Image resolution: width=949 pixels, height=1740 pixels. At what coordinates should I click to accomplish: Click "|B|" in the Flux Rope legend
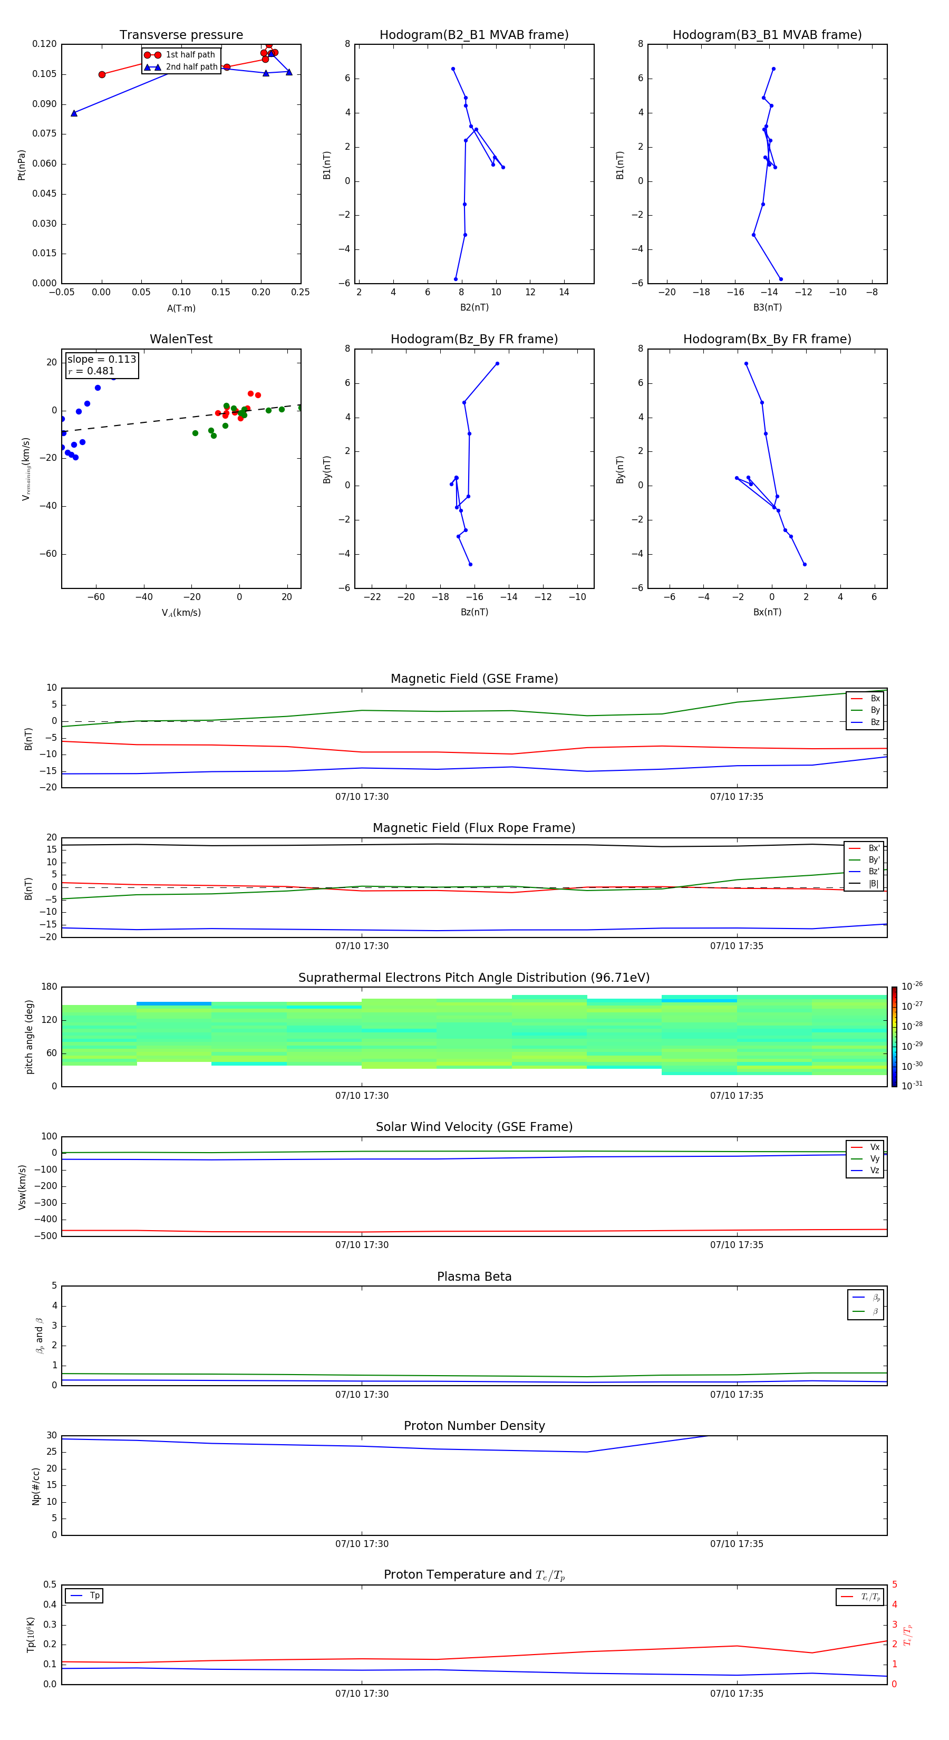[874, 884]
